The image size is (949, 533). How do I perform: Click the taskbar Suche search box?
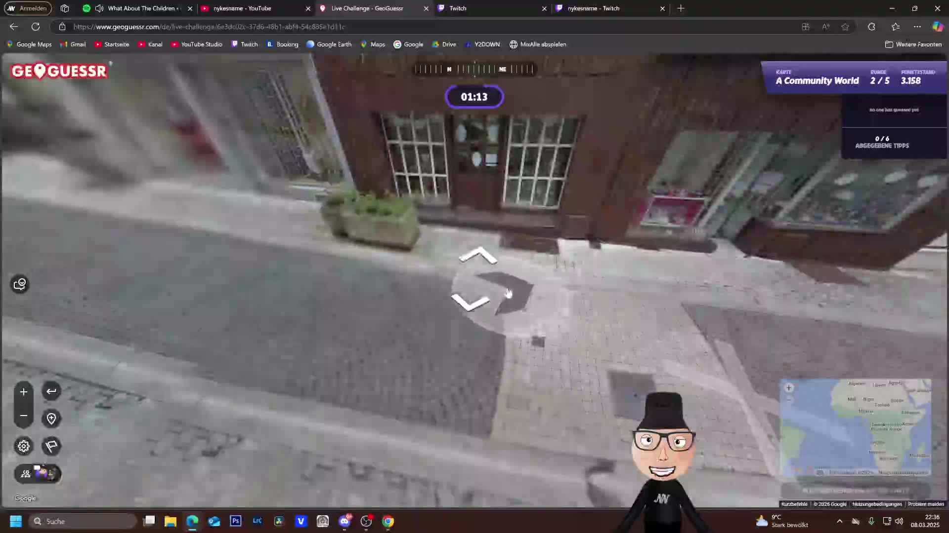click(x=83, y=521)
